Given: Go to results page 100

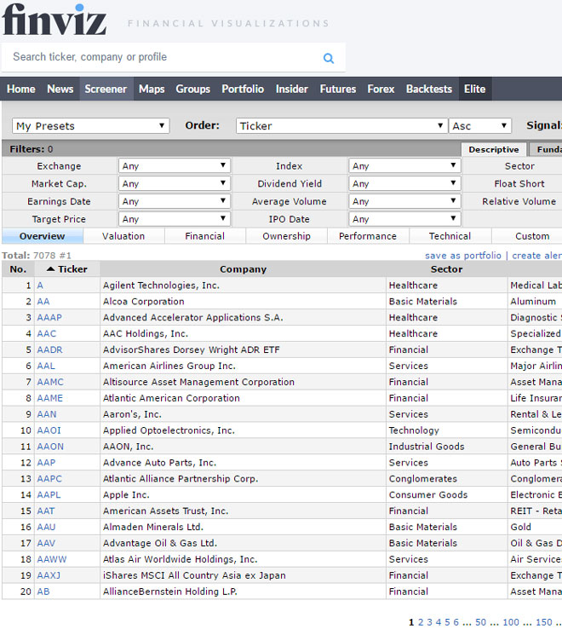Looking at the screenshot, I should click(x=511, y=622).
